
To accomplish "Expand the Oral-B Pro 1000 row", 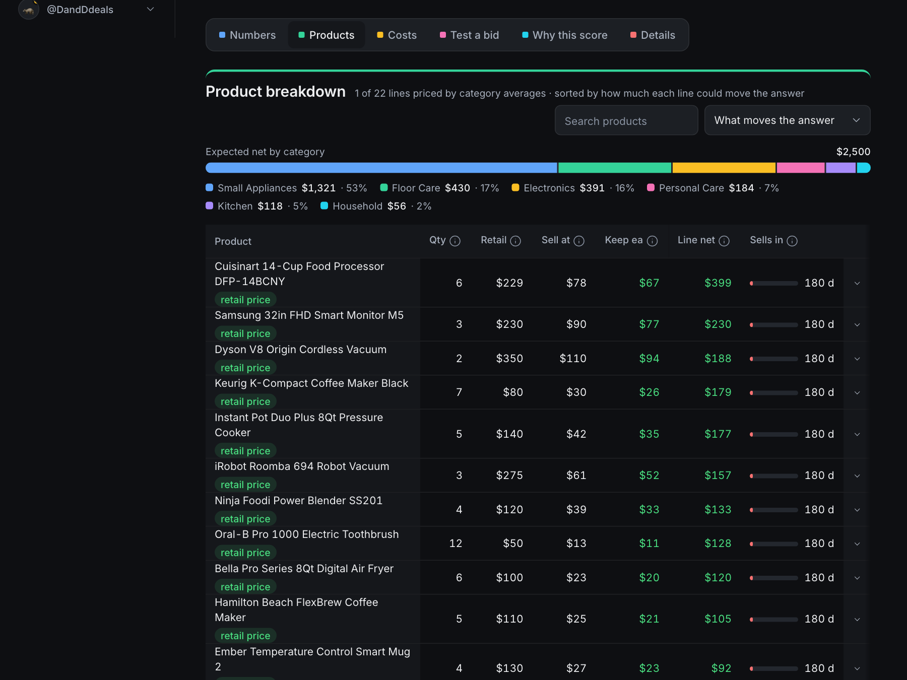I will point(857,543).
